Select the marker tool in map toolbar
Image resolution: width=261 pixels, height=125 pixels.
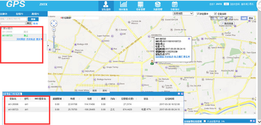tap(226, 18)
